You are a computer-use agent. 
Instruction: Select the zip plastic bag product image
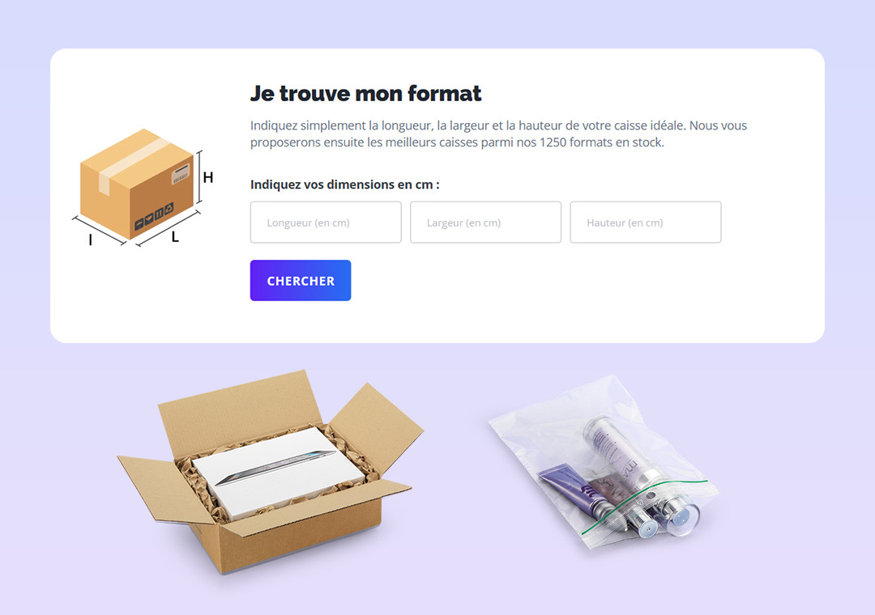tap(604, 463)
